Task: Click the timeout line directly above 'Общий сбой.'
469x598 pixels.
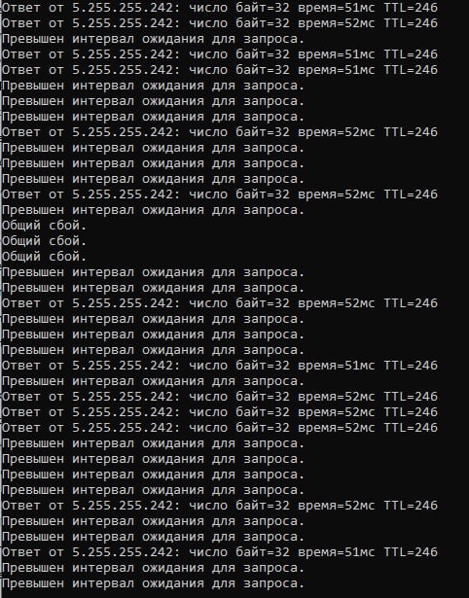Action: point(153,210)
